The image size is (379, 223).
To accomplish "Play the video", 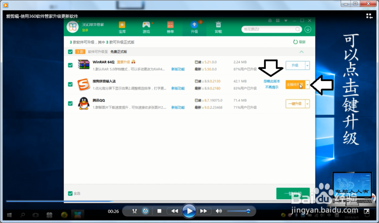I will (189, 211).
